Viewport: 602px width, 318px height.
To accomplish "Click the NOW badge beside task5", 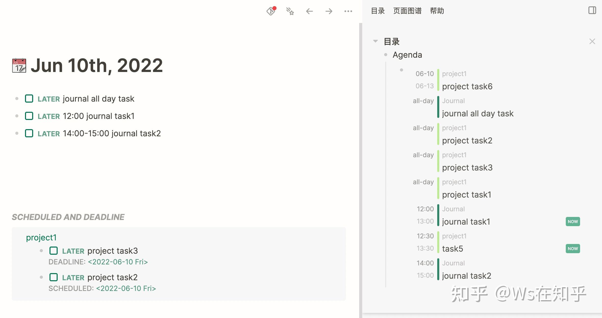I will tap(573, 249).
